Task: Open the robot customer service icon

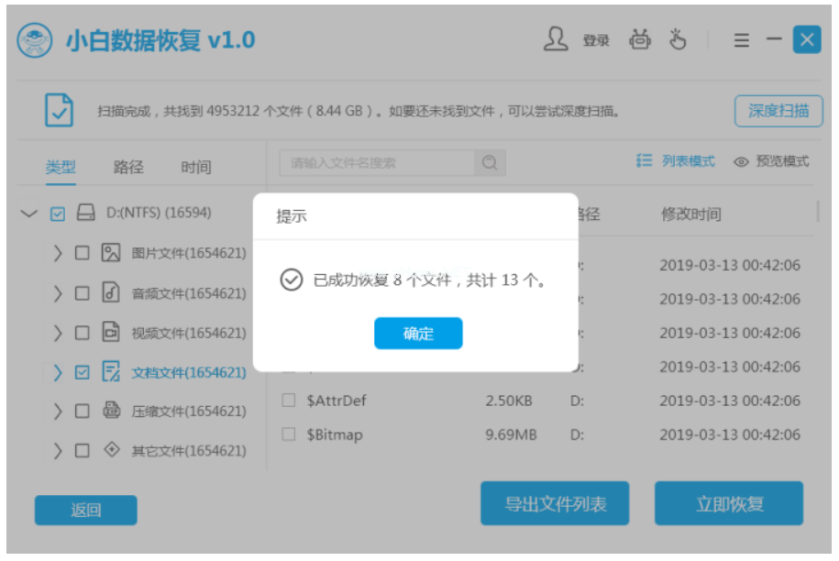Action: [640, 40]
